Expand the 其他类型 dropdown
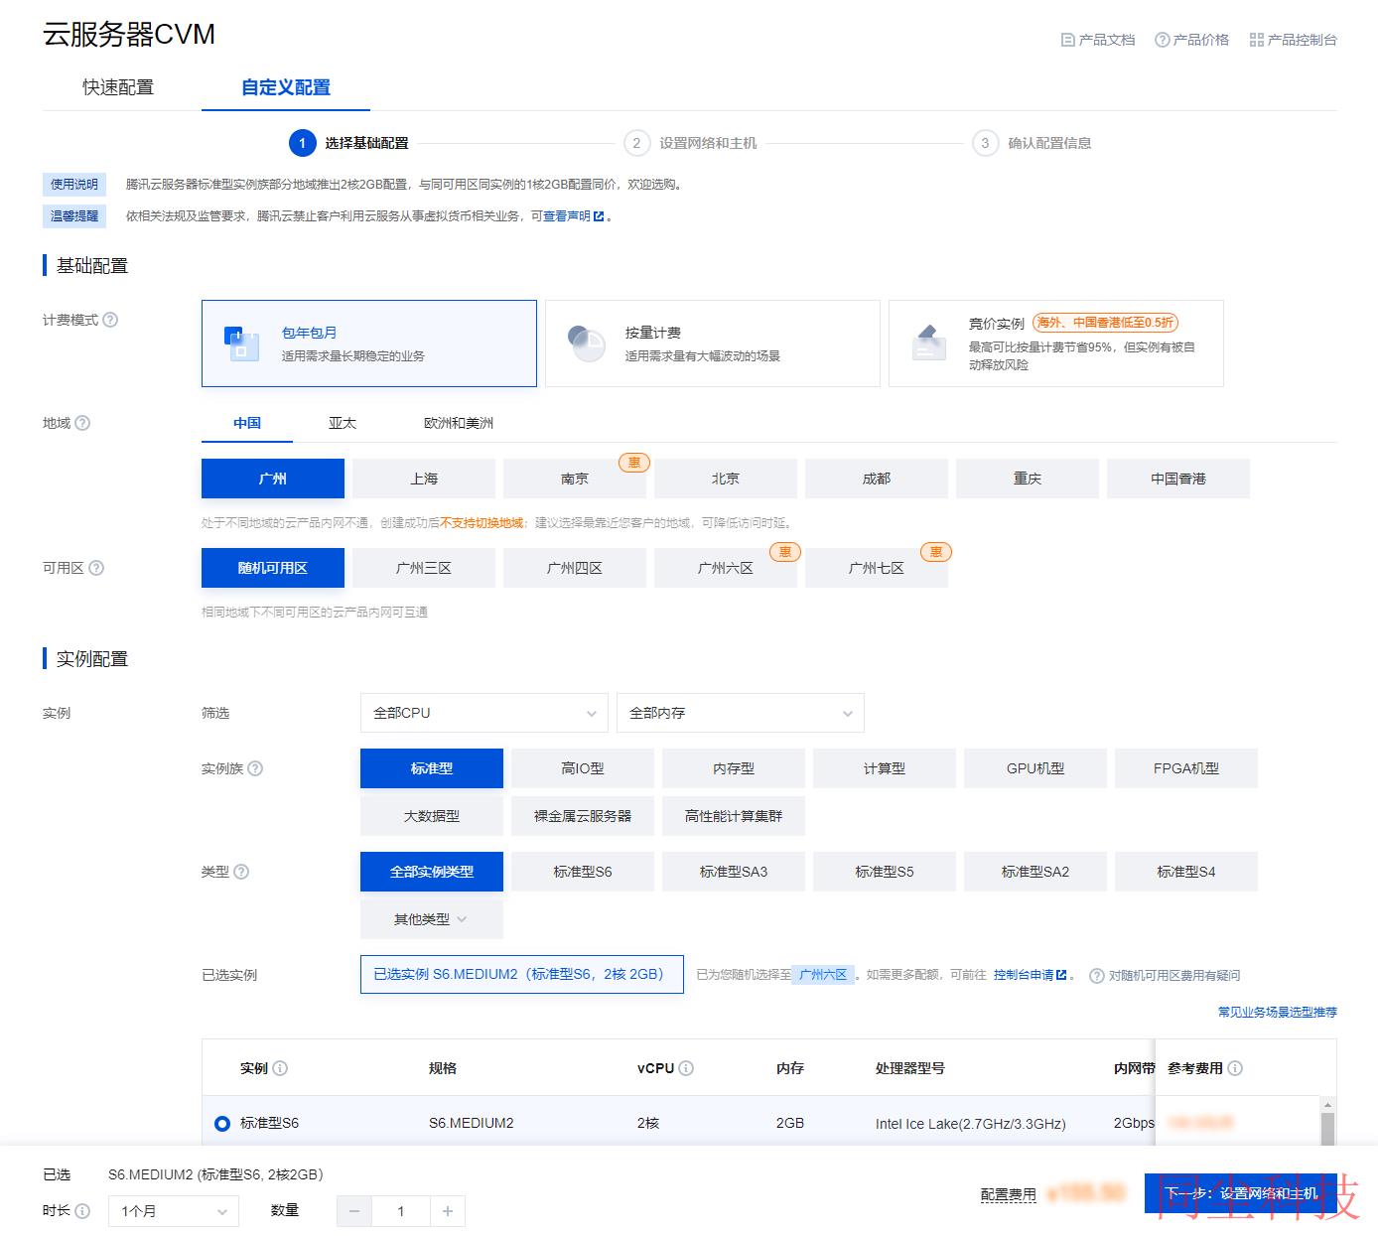This screenshot has width=1378, height=1236. click(x=432, y=919)
